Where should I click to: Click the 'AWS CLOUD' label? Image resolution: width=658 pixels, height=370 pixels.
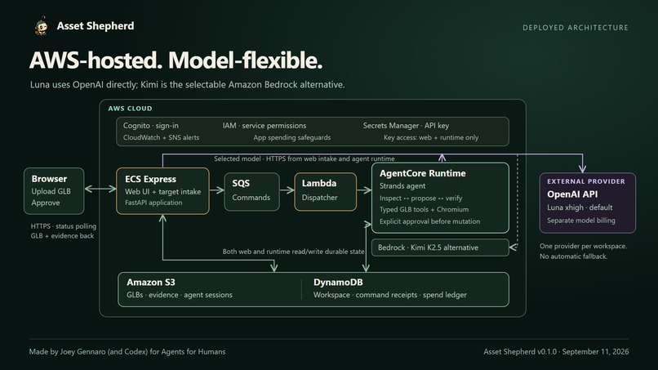tap(130, 109)
